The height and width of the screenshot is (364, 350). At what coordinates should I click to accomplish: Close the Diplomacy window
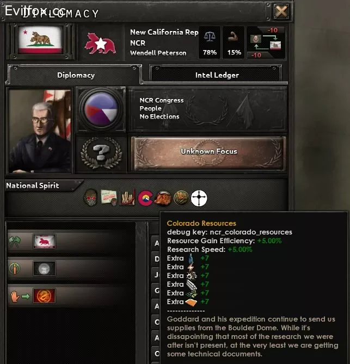point(281,11)
